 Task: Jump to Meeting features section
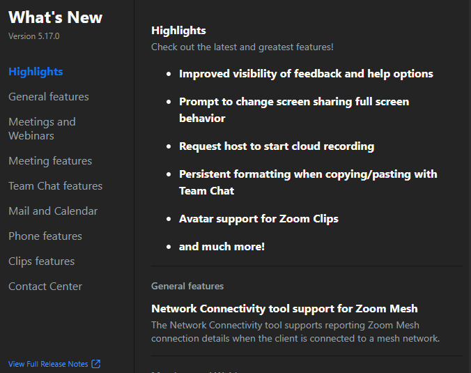[x=50, y=161]
